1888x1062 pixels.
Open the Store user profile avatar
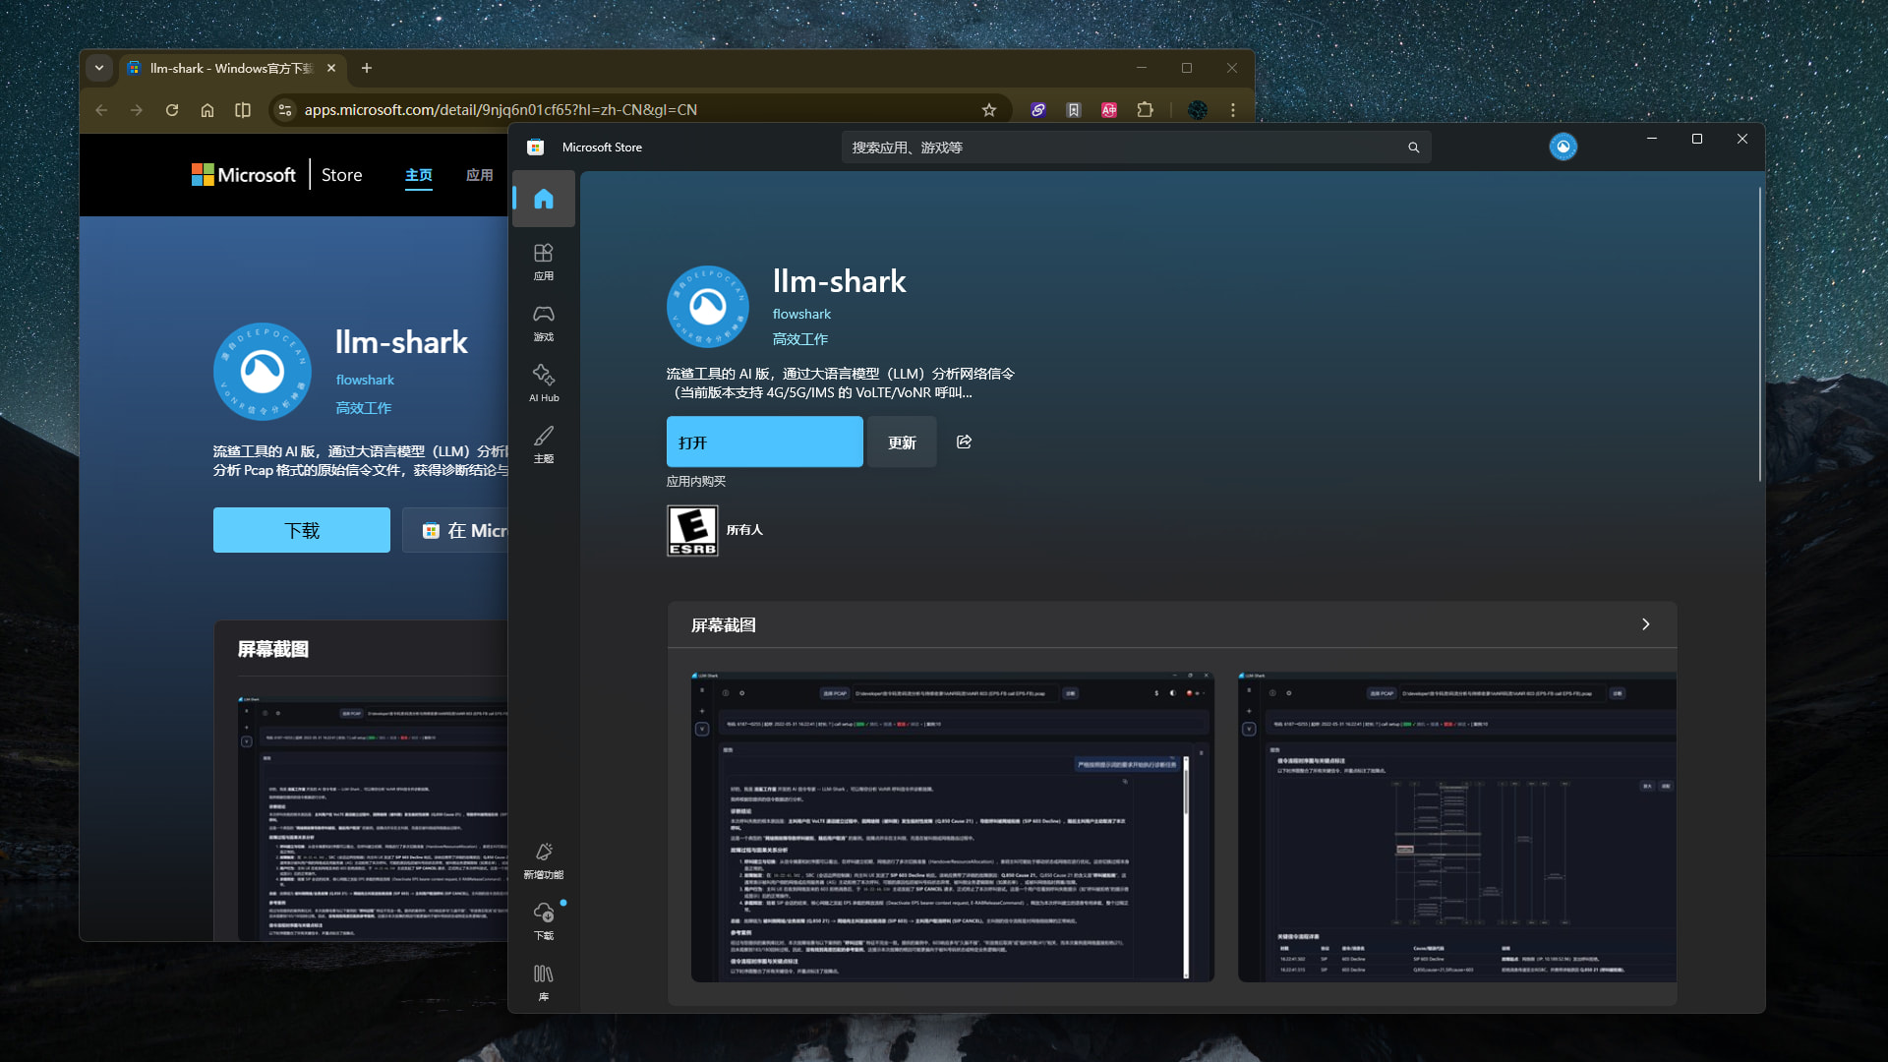tap(1563, 147)
